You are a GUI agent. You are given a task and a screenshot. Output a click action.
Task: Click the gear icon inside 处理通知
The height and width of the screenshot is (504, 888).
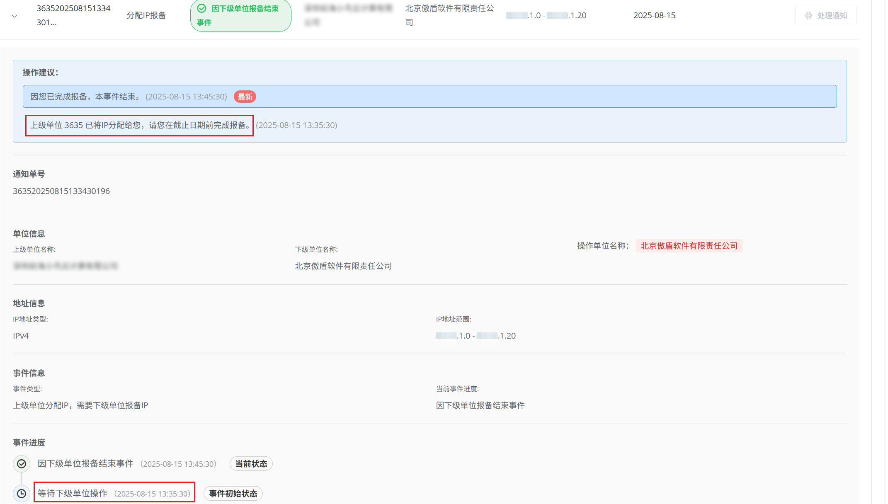point(808,15)
